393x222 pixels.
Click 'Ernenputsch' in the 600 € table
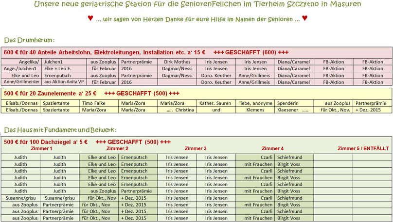[57, 76]
